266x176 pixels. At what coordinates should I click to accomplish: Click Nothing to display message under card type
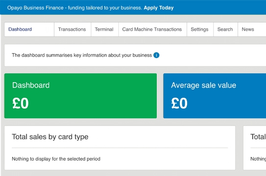click(x=56, y=159)
